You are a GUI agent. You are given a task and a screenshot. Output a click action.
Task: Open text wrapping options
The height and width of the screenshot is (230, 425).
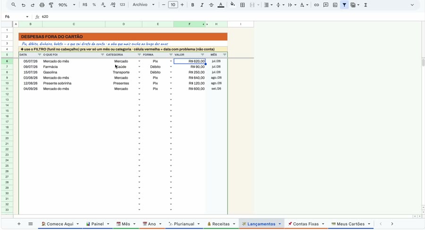tap(291, 5)
